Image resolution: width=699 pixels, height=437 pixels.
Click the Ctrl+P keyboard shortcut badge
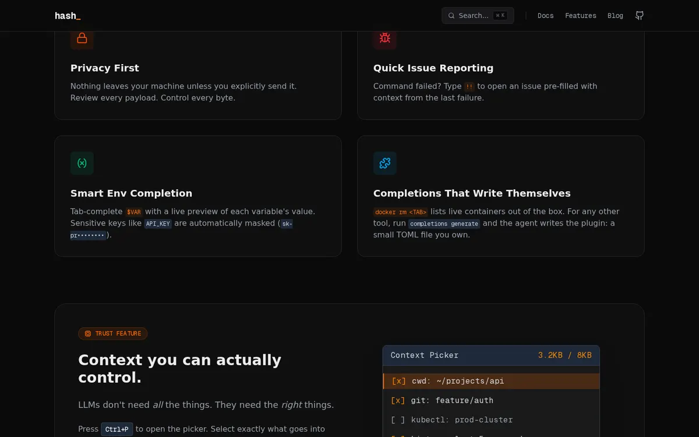click(x=117, y=429)
